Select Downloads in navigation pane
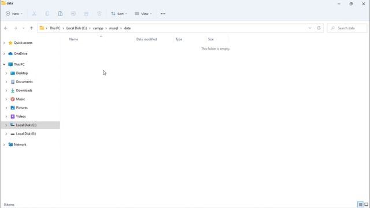 [x=24, y=91]
